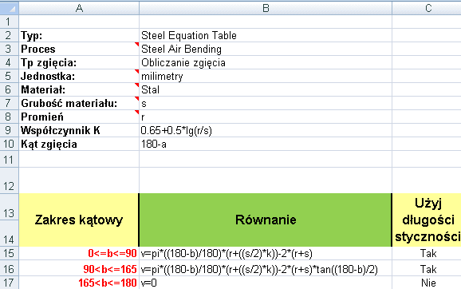Select column B header

click(266, 8)
